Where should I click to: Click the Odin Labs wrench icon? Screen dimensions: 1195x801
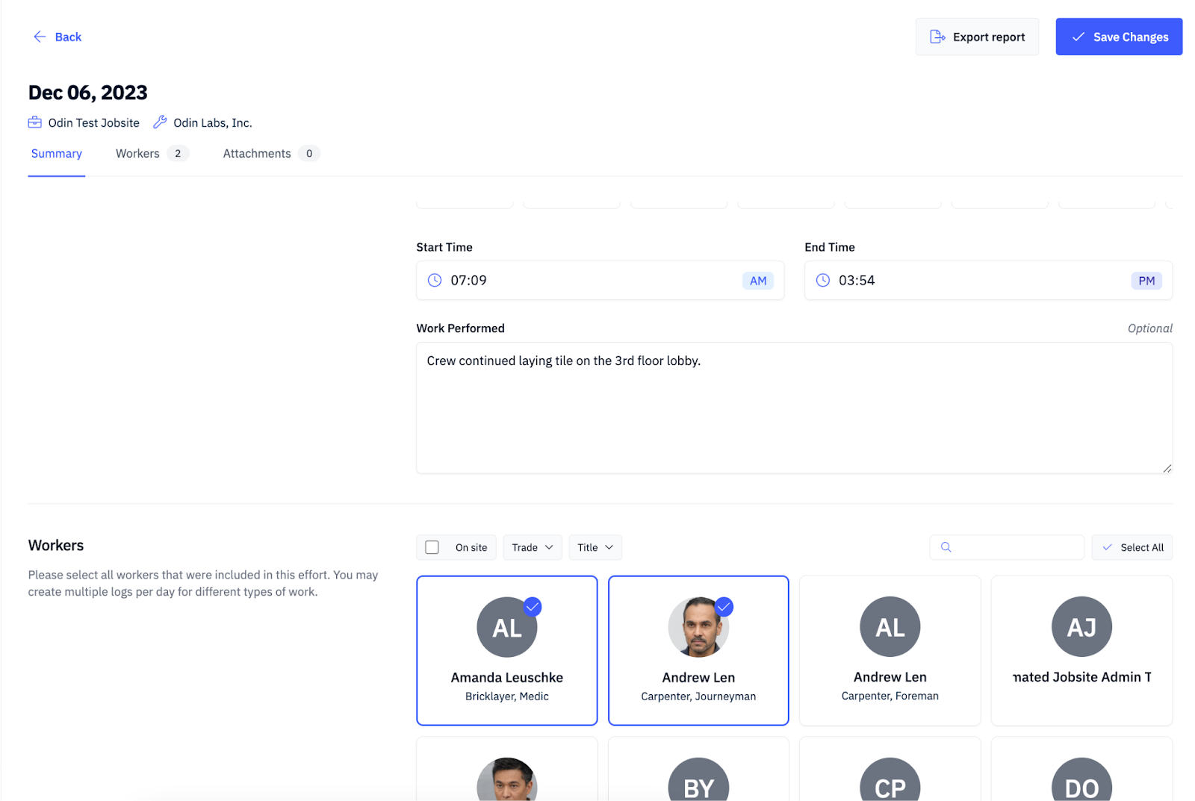point(160,122)
